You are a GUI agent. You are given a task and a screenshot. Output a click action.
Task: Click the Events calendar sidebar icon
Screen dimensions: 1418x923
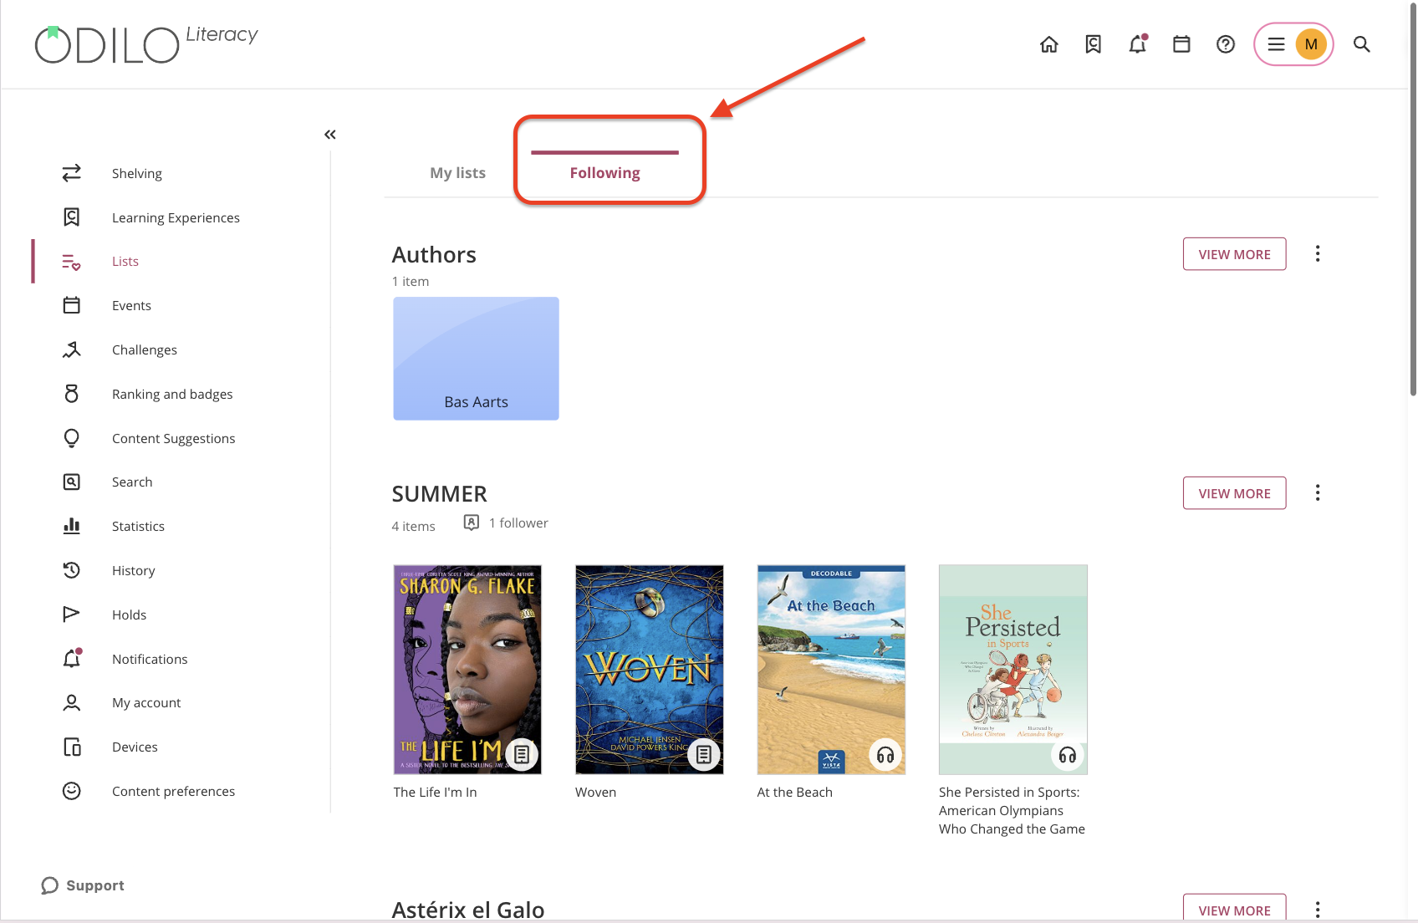pos(72,305)
